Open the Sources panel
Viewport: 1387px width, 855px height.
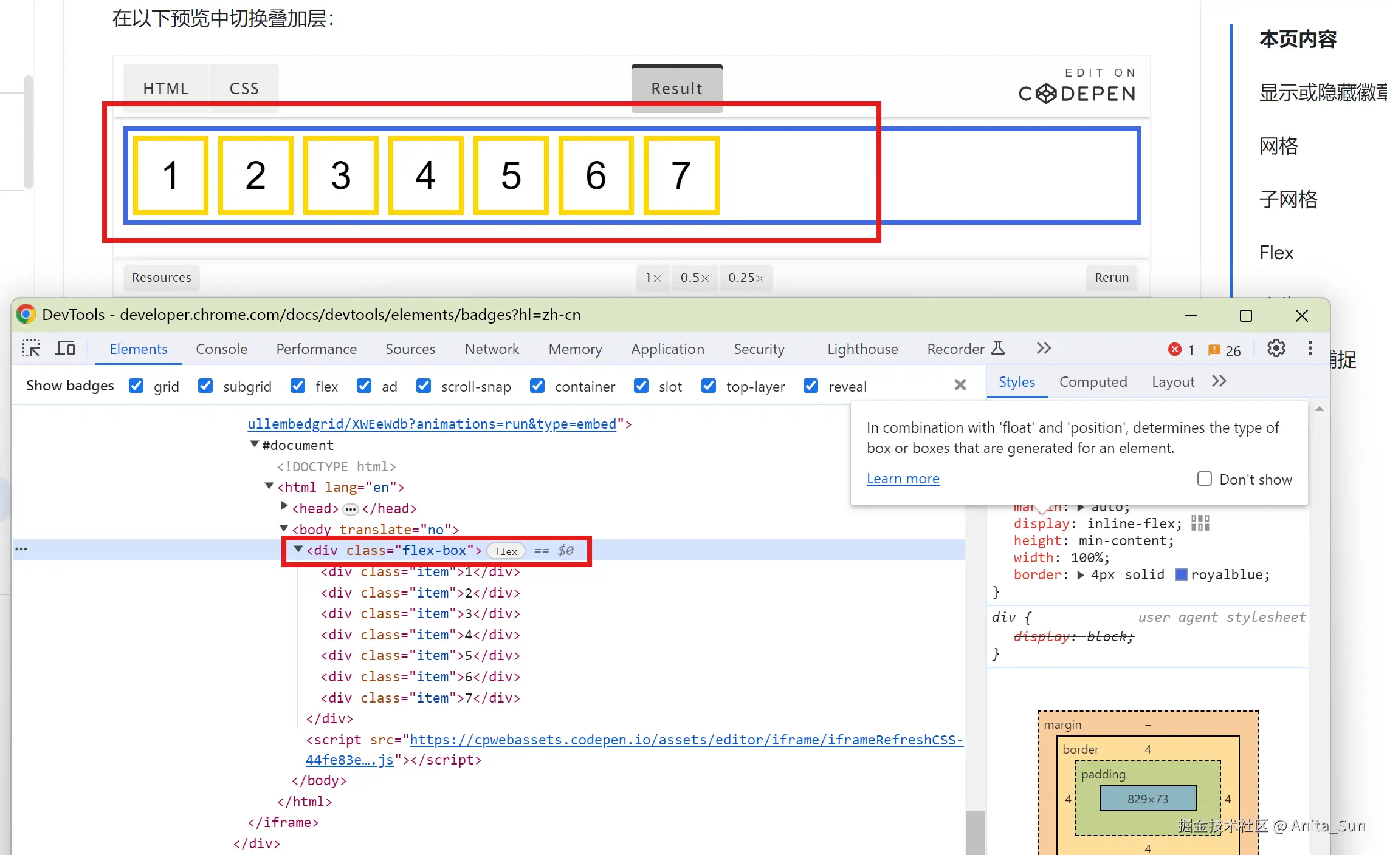click(x=410, y=349)
